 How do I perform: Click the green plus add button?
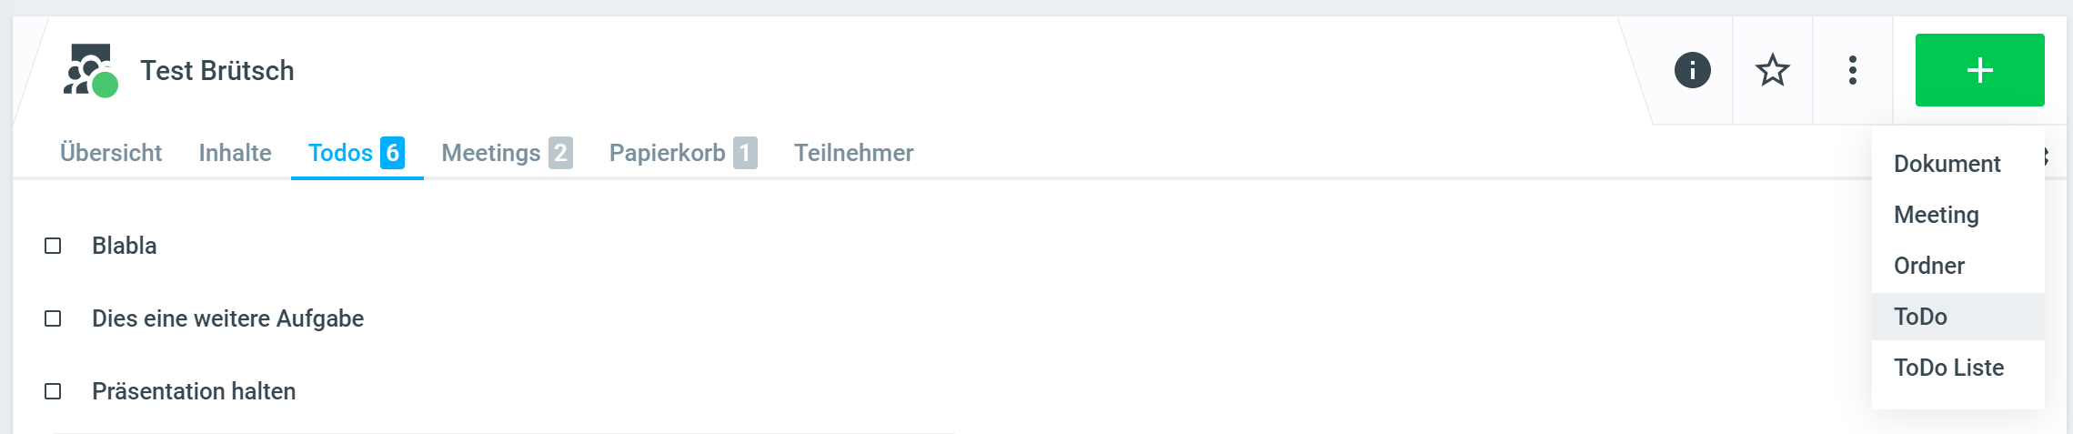pyautogui.click(x=1979, y=70)
